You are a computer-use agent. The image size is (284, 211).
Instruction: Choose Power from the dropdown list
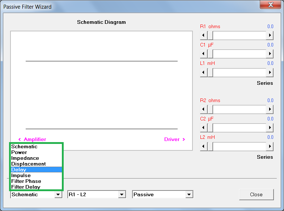[x=36, y=152]
